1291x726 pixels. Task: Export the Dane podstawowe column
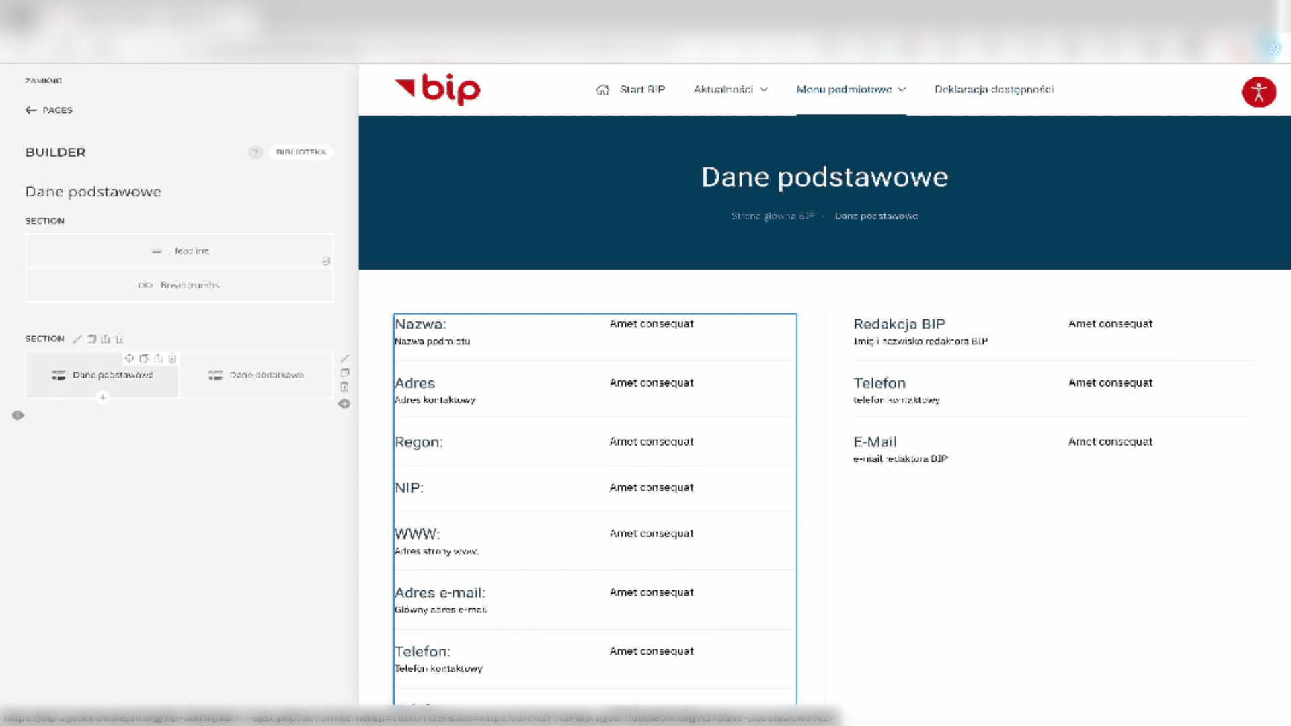point(158,358)
